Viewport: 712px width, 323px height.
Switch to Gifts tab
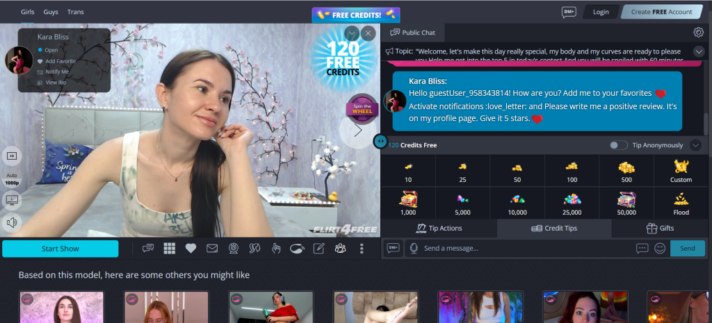pos(661,229)
